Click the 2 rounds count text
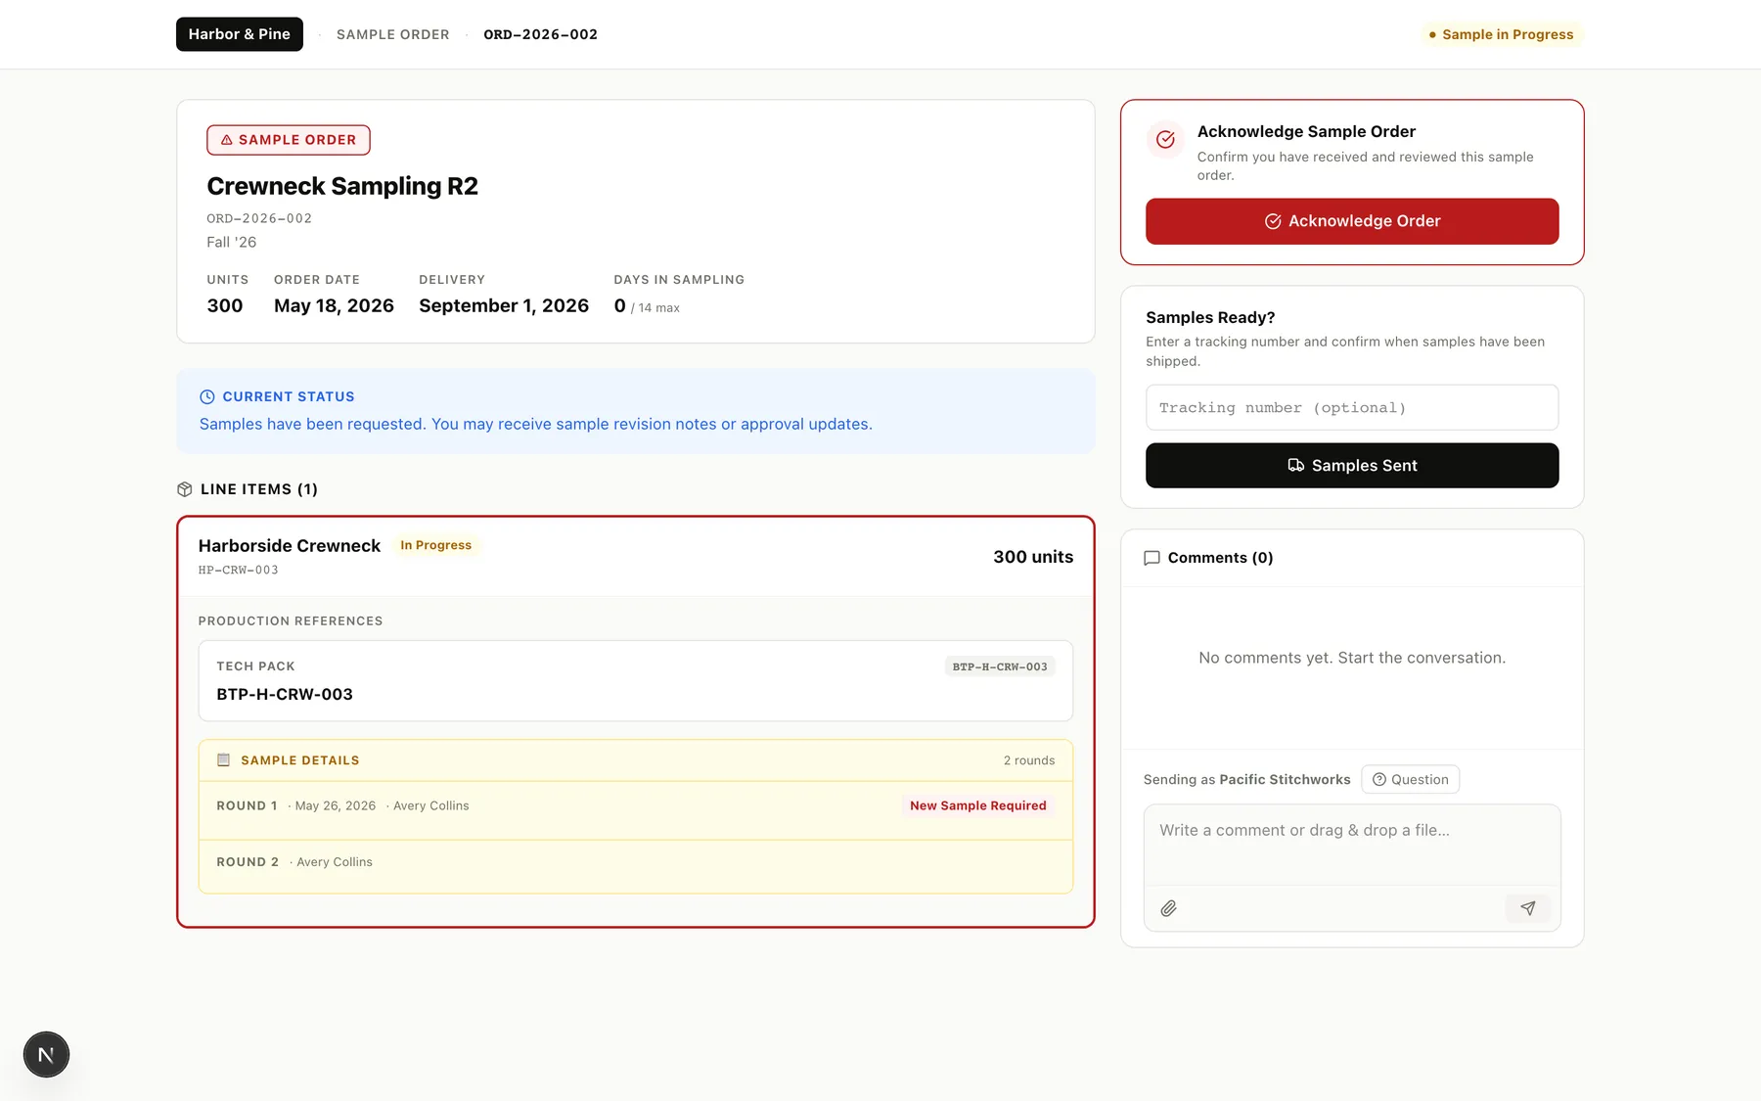The image size is (1761, 1101). coord(1029,760)
